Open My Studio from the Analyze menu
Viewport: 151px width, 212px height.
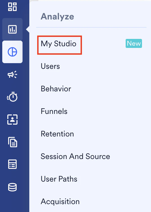click(59, 44)
